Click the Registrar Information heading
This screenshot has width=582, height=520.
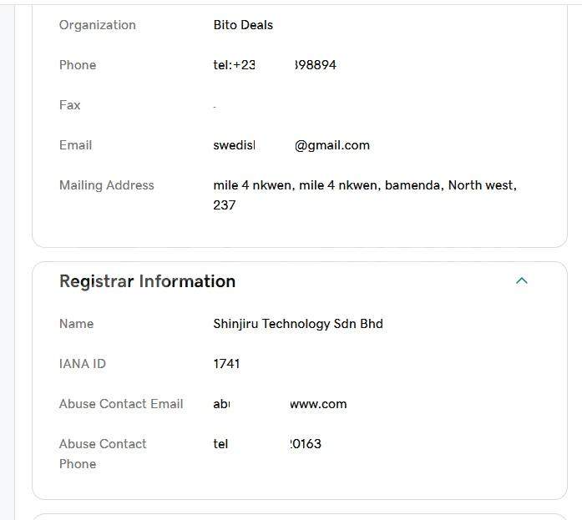tap(147, 281)
